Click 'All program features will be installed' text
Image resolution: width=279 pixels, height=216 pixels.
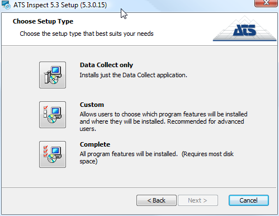tap(129, 154)
